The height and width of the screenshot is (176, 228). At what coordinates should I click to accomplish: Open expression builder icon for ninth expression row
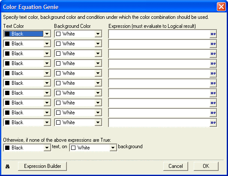tap(213, 113)
